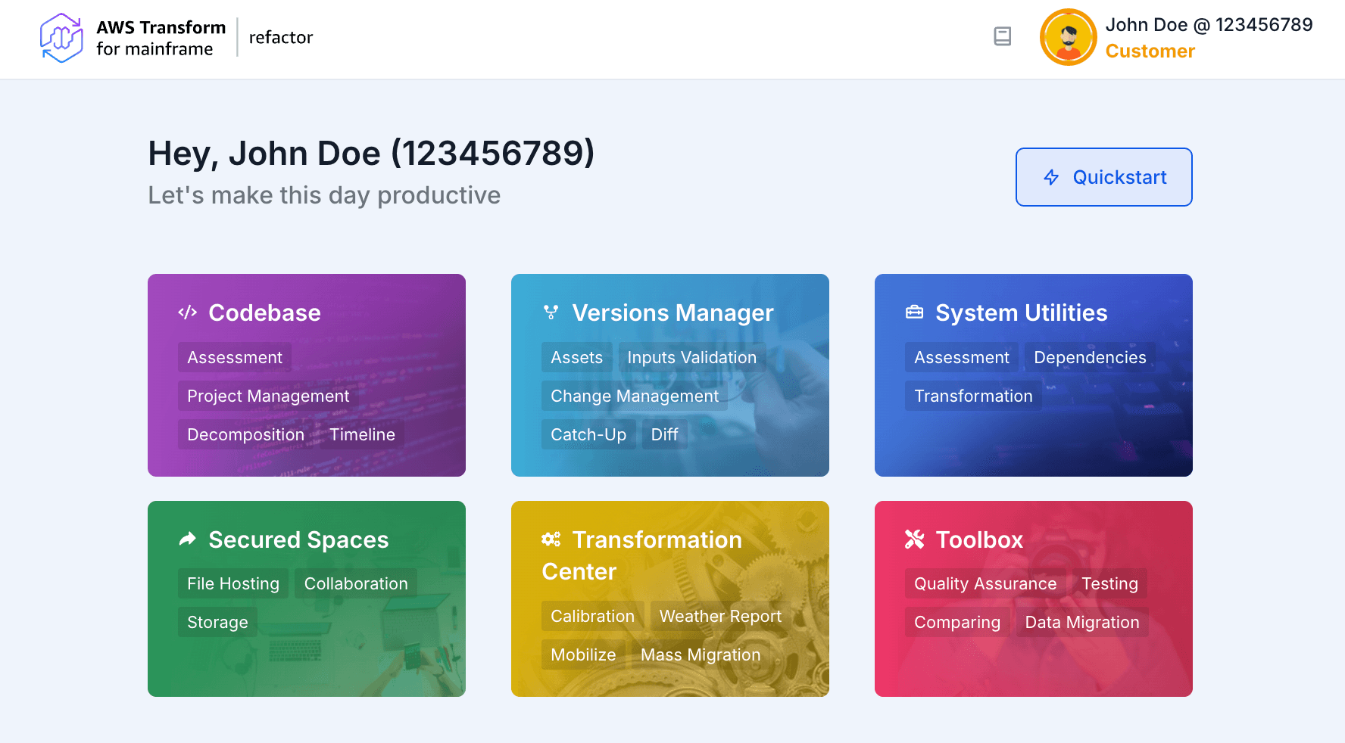Screen dimensions: 1345x743
Task: Click the AWS Transform logo icon
Action: tap(61, 38)
